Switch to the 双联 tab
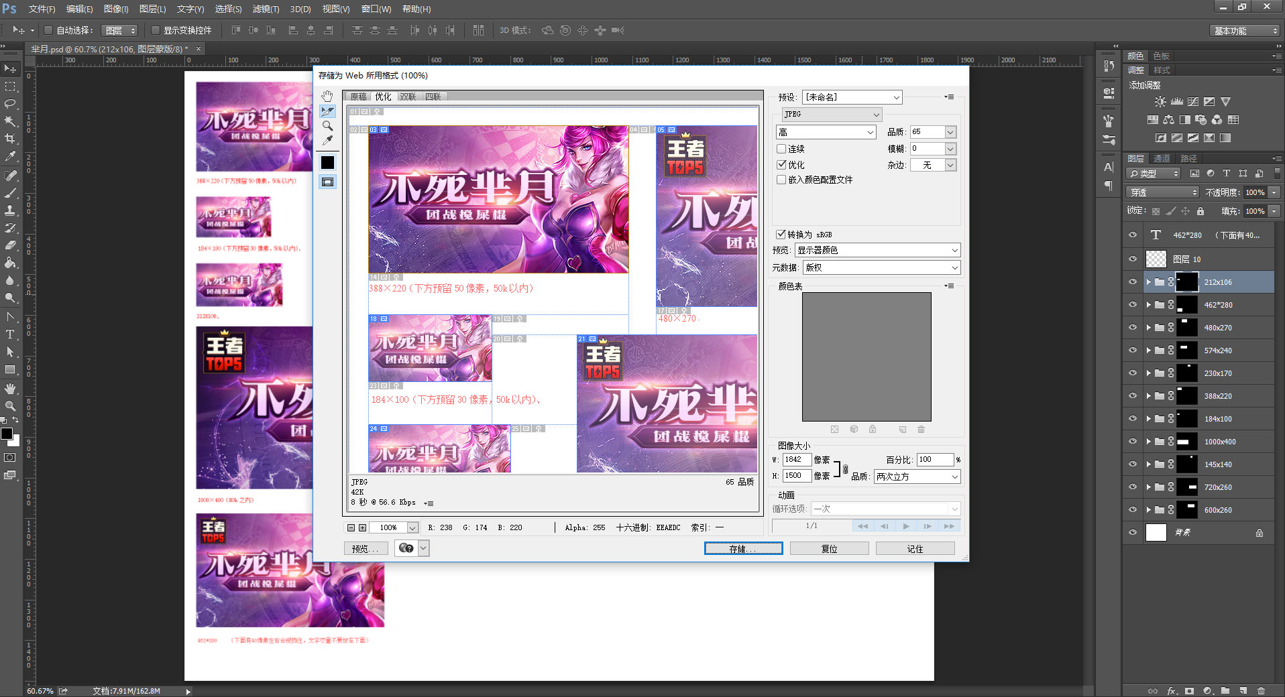 pyautogui.click(x=408, y=97)
